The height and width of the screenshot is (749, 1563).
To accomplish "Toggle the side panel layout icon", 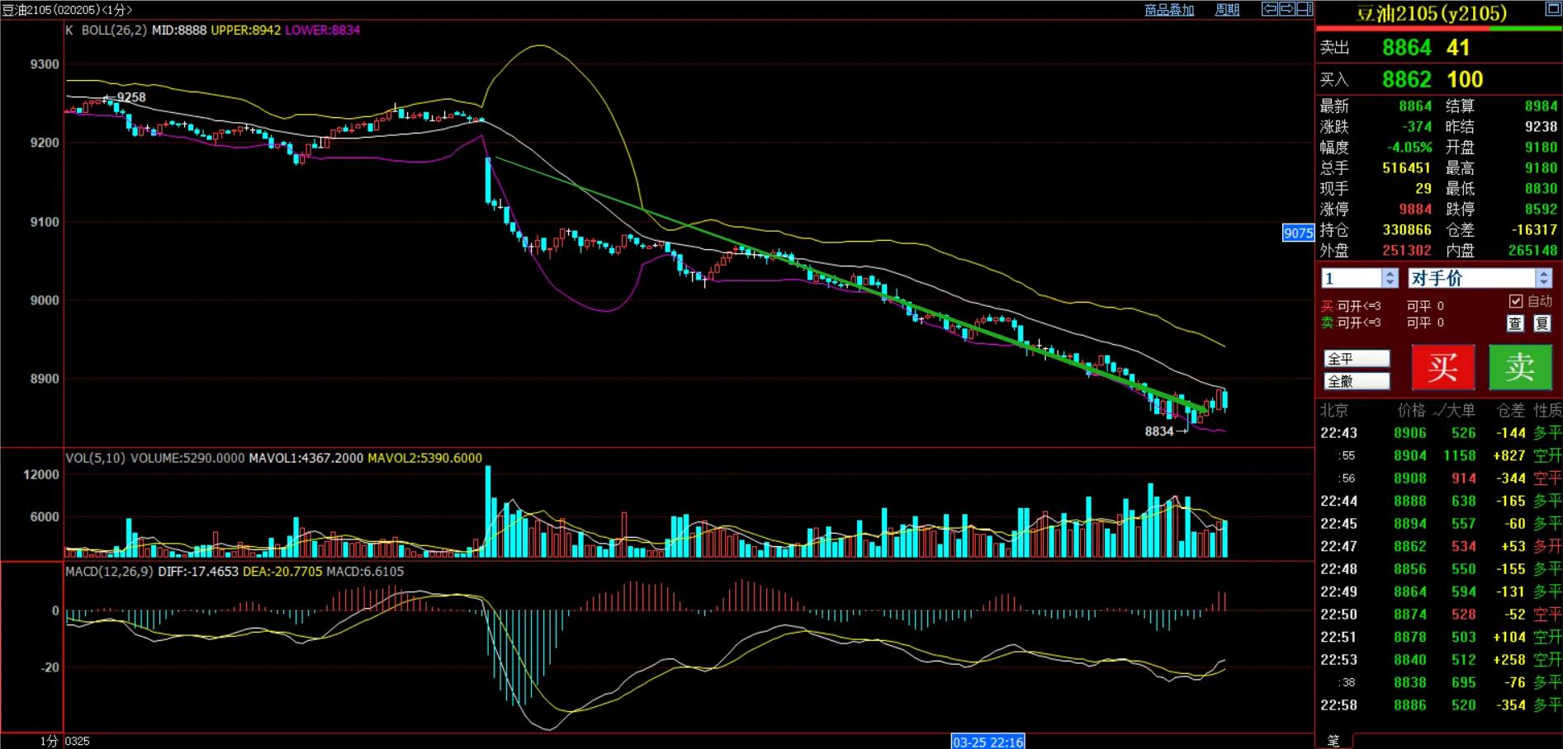I will coord(1305,9).
